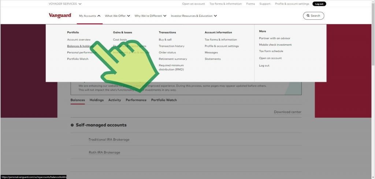Screen dimensions: 375x179
Task: Select Portfolio Watch in Portfolio menu
Action: click(78, 59)
